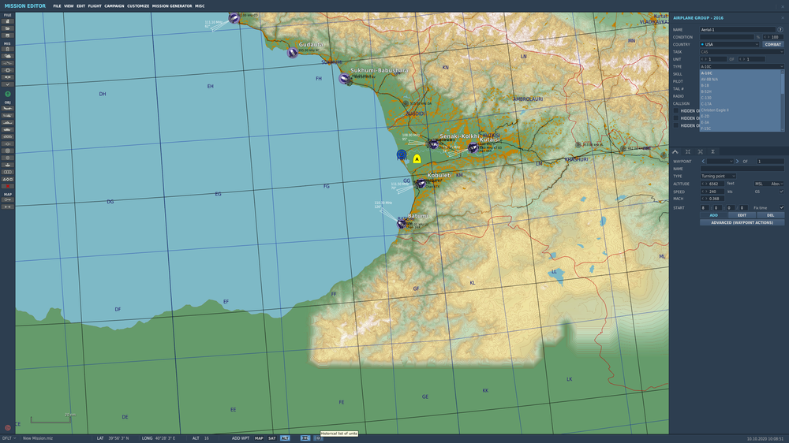Click the waypoint ADD button
Viewport: 789px width, 443px height.
pyautogui.click(x=713, y=215)
